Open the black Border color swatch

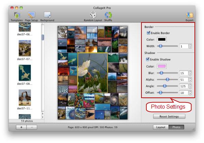point(162,39)
